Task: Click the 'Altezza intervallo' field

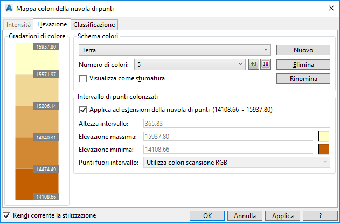Action: [237, 124]
